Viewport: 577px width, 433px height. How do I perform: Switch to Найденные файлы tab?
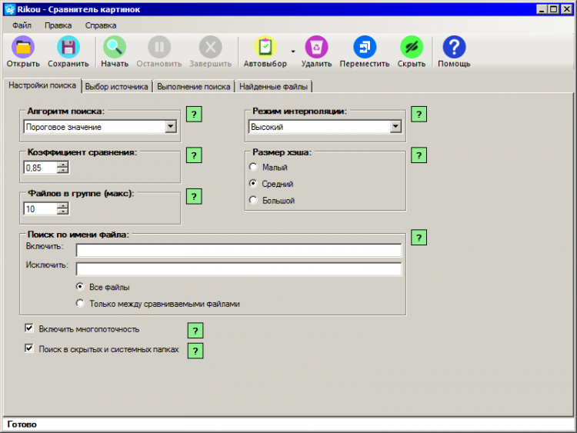click(x=273, y=87)
